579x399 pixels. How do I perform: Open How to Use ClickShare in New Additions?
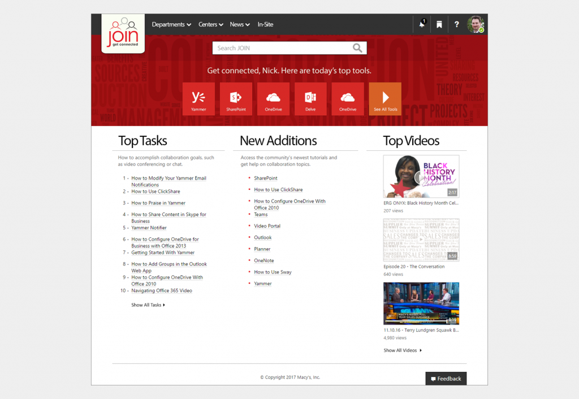coord(278,190)
